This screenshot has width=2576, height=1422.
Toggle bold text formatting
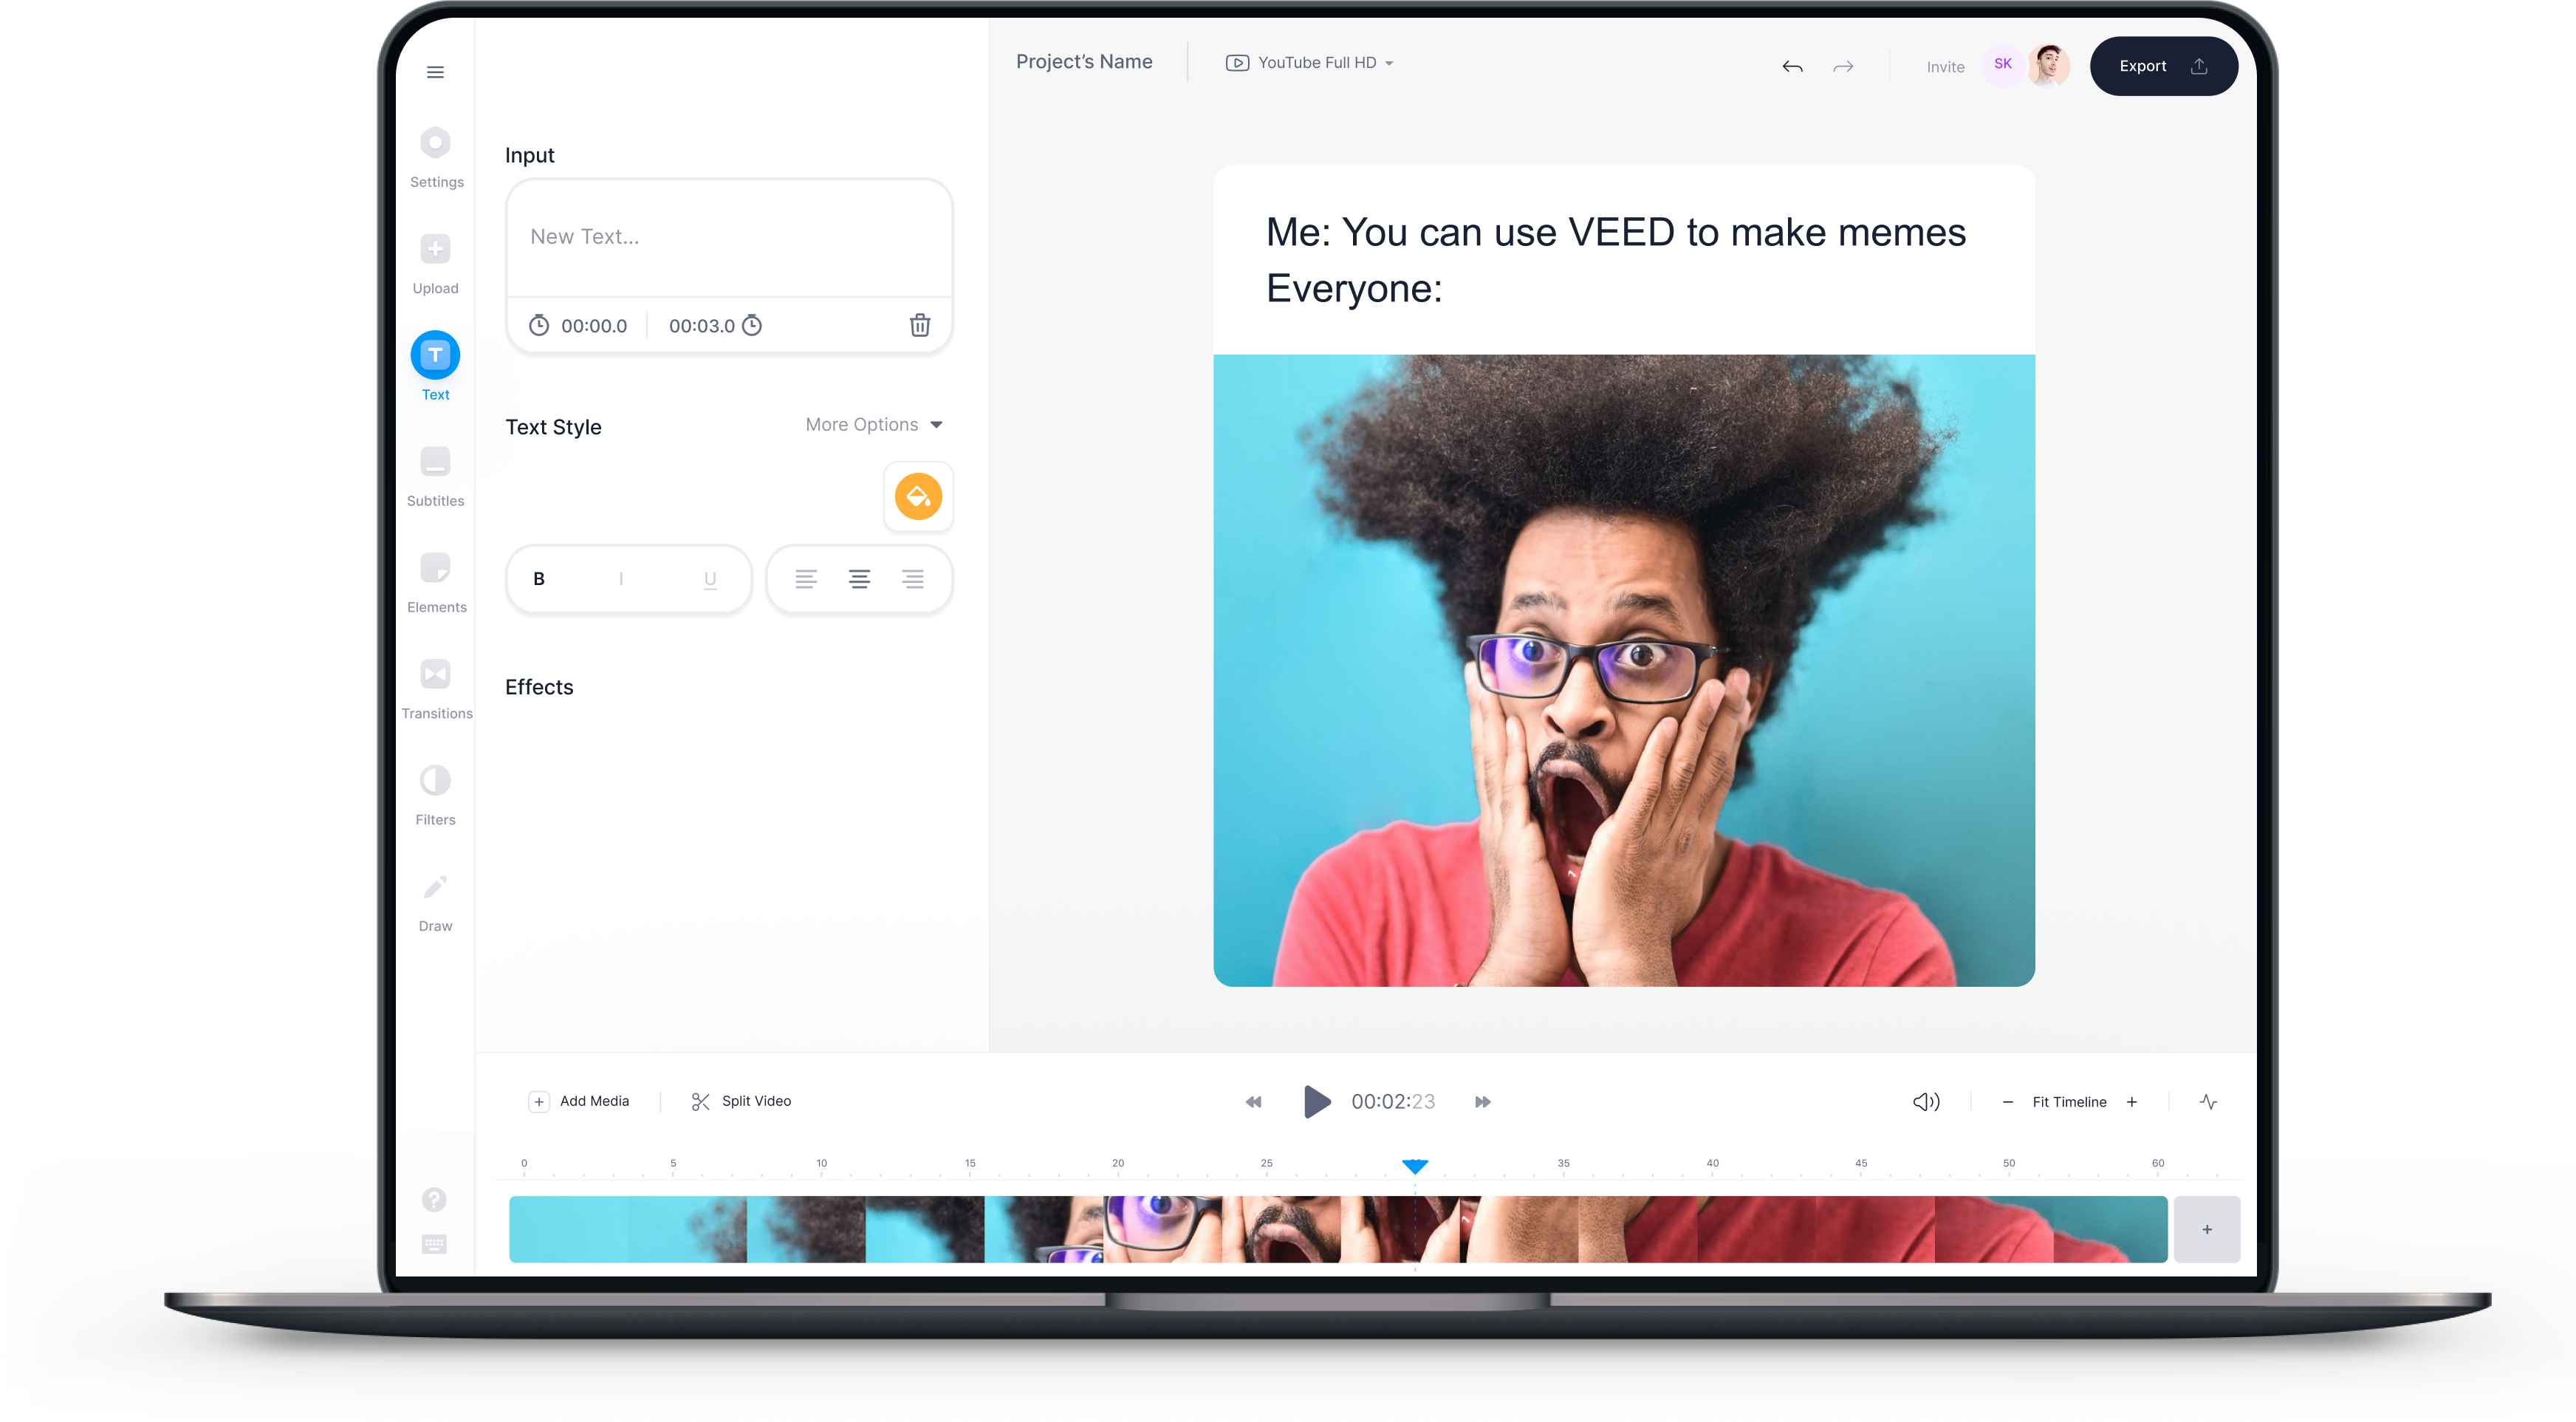tap(539, 578)
